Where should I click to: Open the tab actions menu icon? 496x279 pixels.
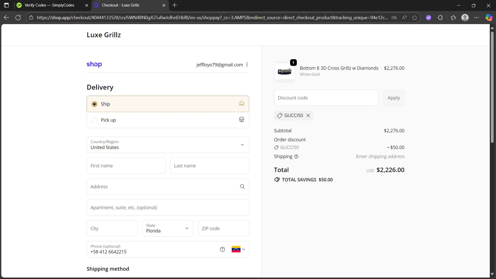click(6, 5)
